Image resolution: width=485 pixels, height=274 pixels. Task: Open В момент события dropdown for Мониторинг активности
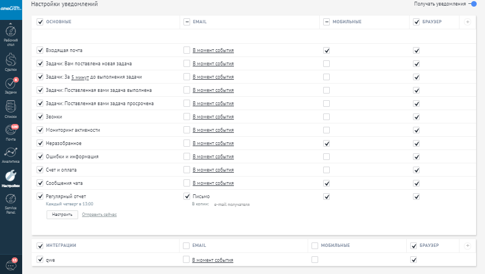click(213, 130)
